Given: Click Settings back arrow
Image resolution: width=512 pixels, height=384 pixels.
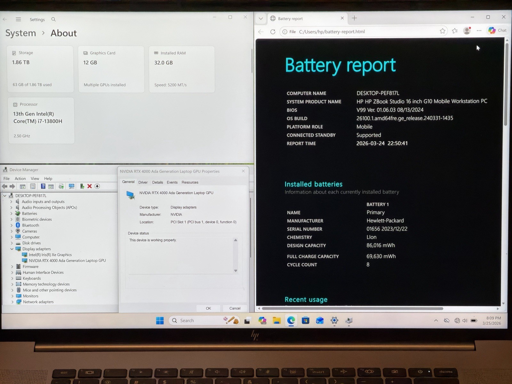Looking at the screenshot, I should click(x=5, y=20).
